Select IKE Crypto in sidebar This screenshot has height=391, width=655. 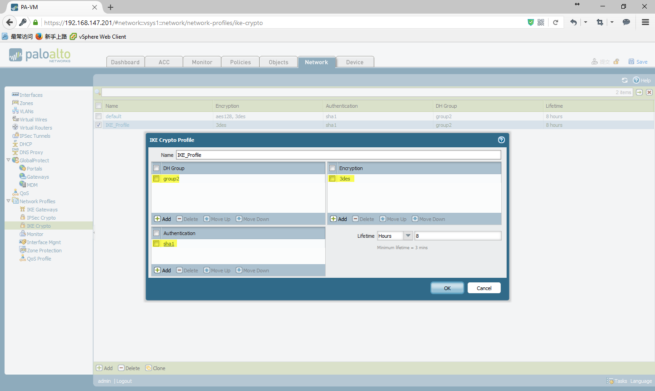(x=39, y=226)
